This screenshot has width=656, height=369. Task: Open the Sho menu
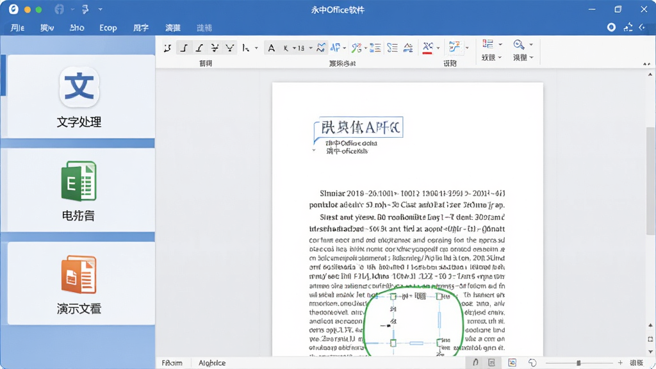77,28
